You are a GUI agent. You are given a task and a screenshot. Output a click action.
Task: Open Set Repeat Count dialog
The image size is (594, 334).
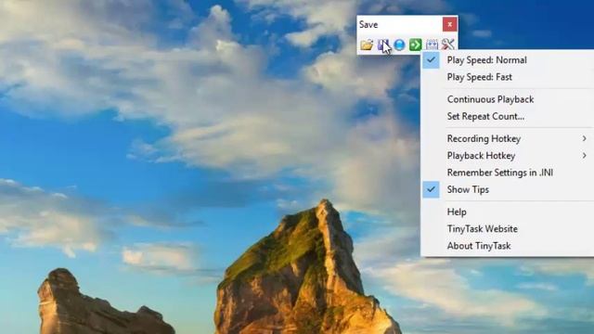(x=508, y=116)
